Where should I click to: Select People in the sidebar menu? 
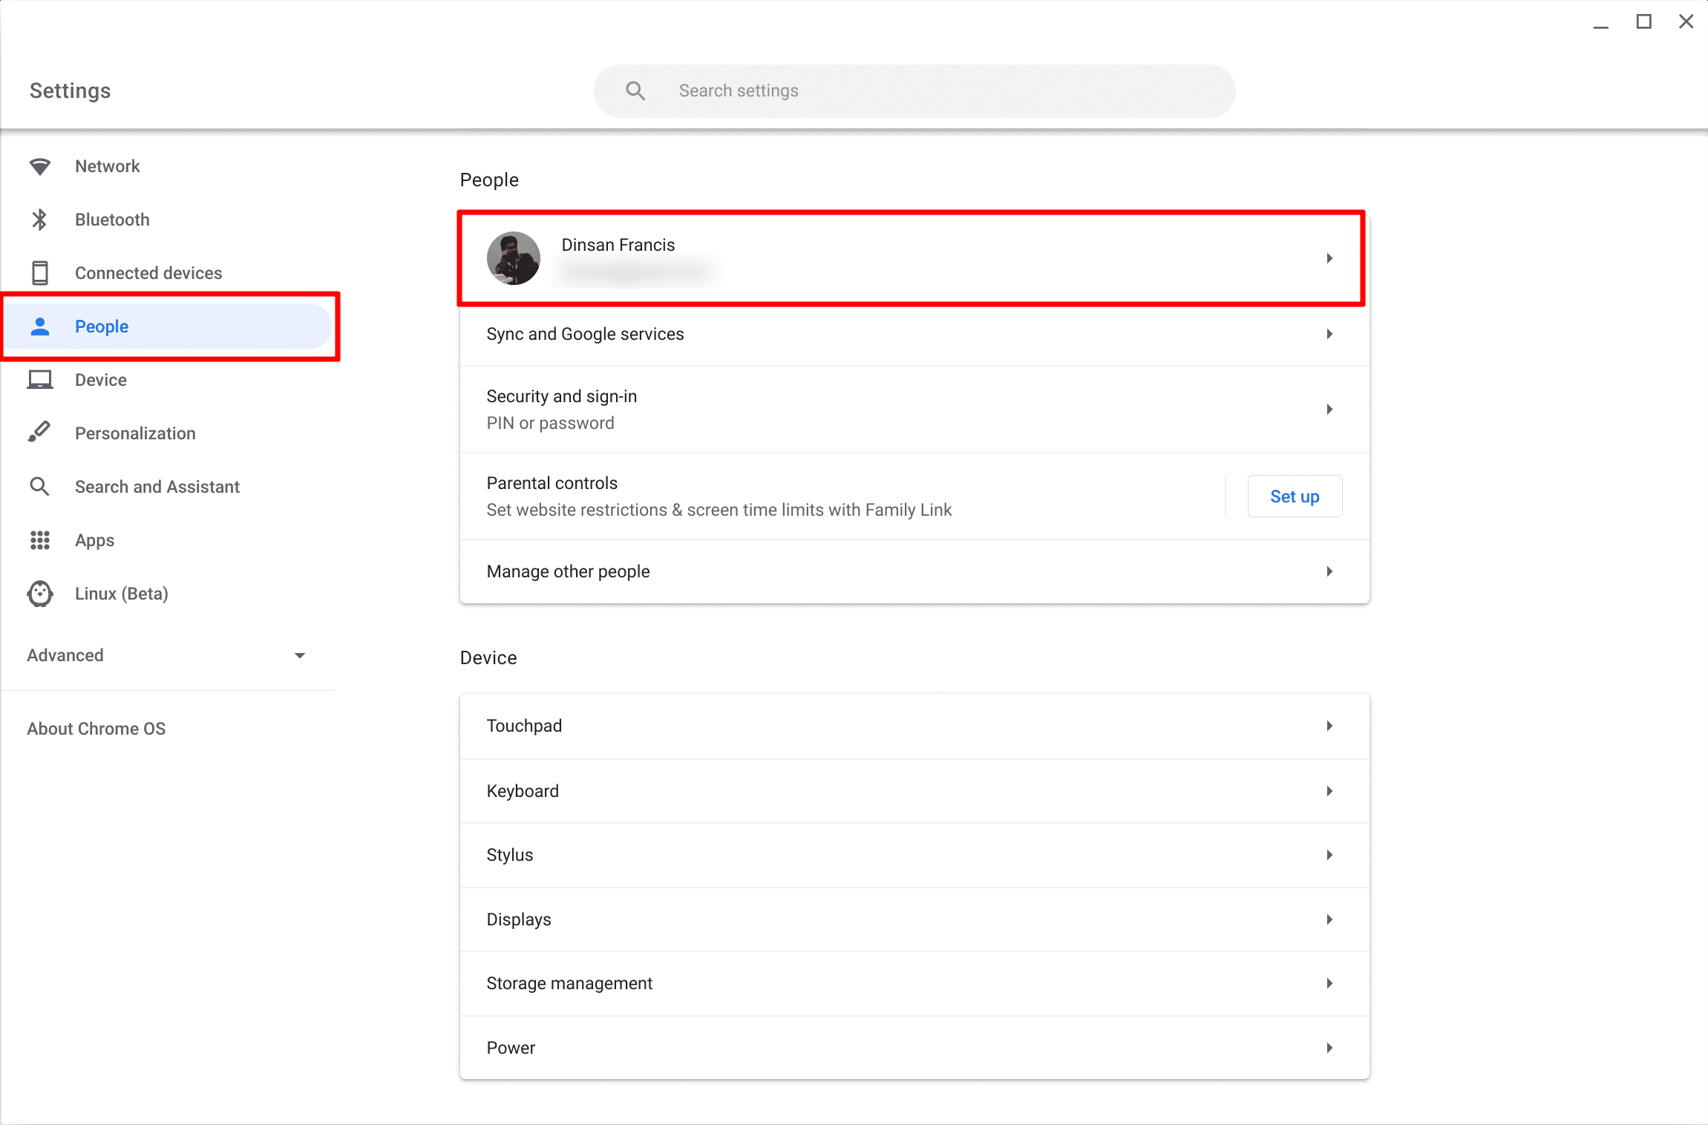(102, 327)
